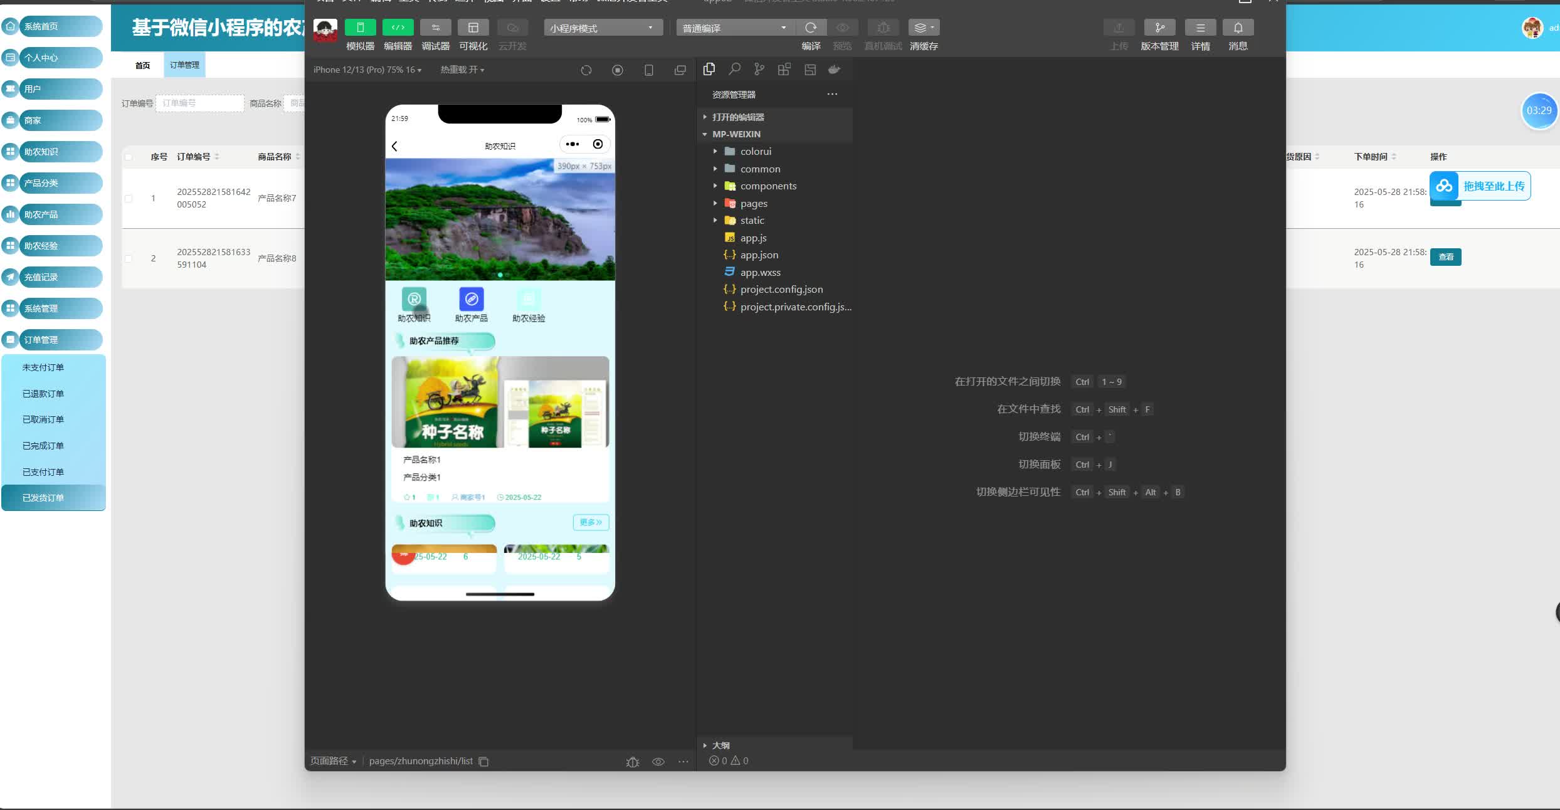
Task: Check the select-all table header checkbox
Action: pyautogui.click(x=129, y=157)
